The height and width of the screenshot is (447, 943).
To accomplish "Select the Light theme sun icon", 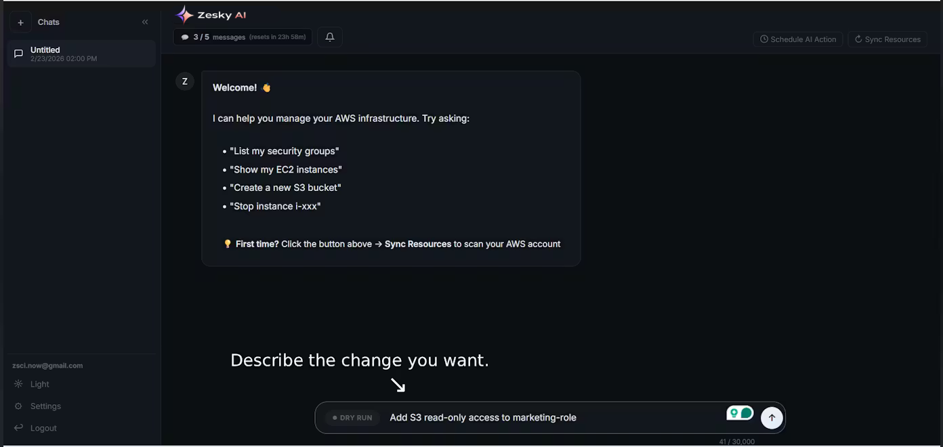I will (x=18, y=383).
